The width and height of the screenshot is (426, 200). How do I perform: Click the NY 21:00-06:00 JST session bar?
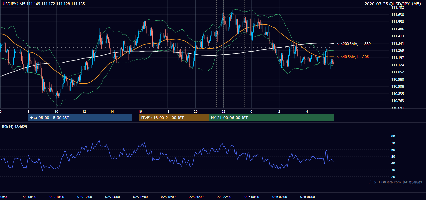[272, 118]
